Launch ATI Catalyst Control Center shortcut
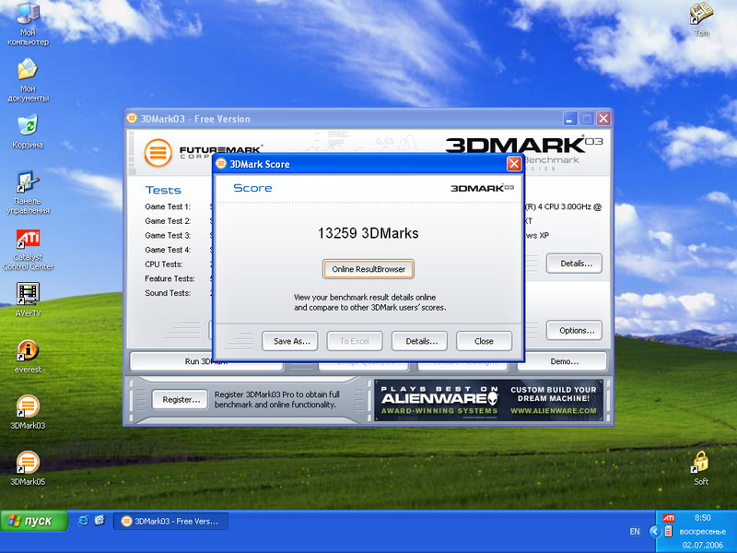This screenshot has width=737, height=553. coord(28,249)
